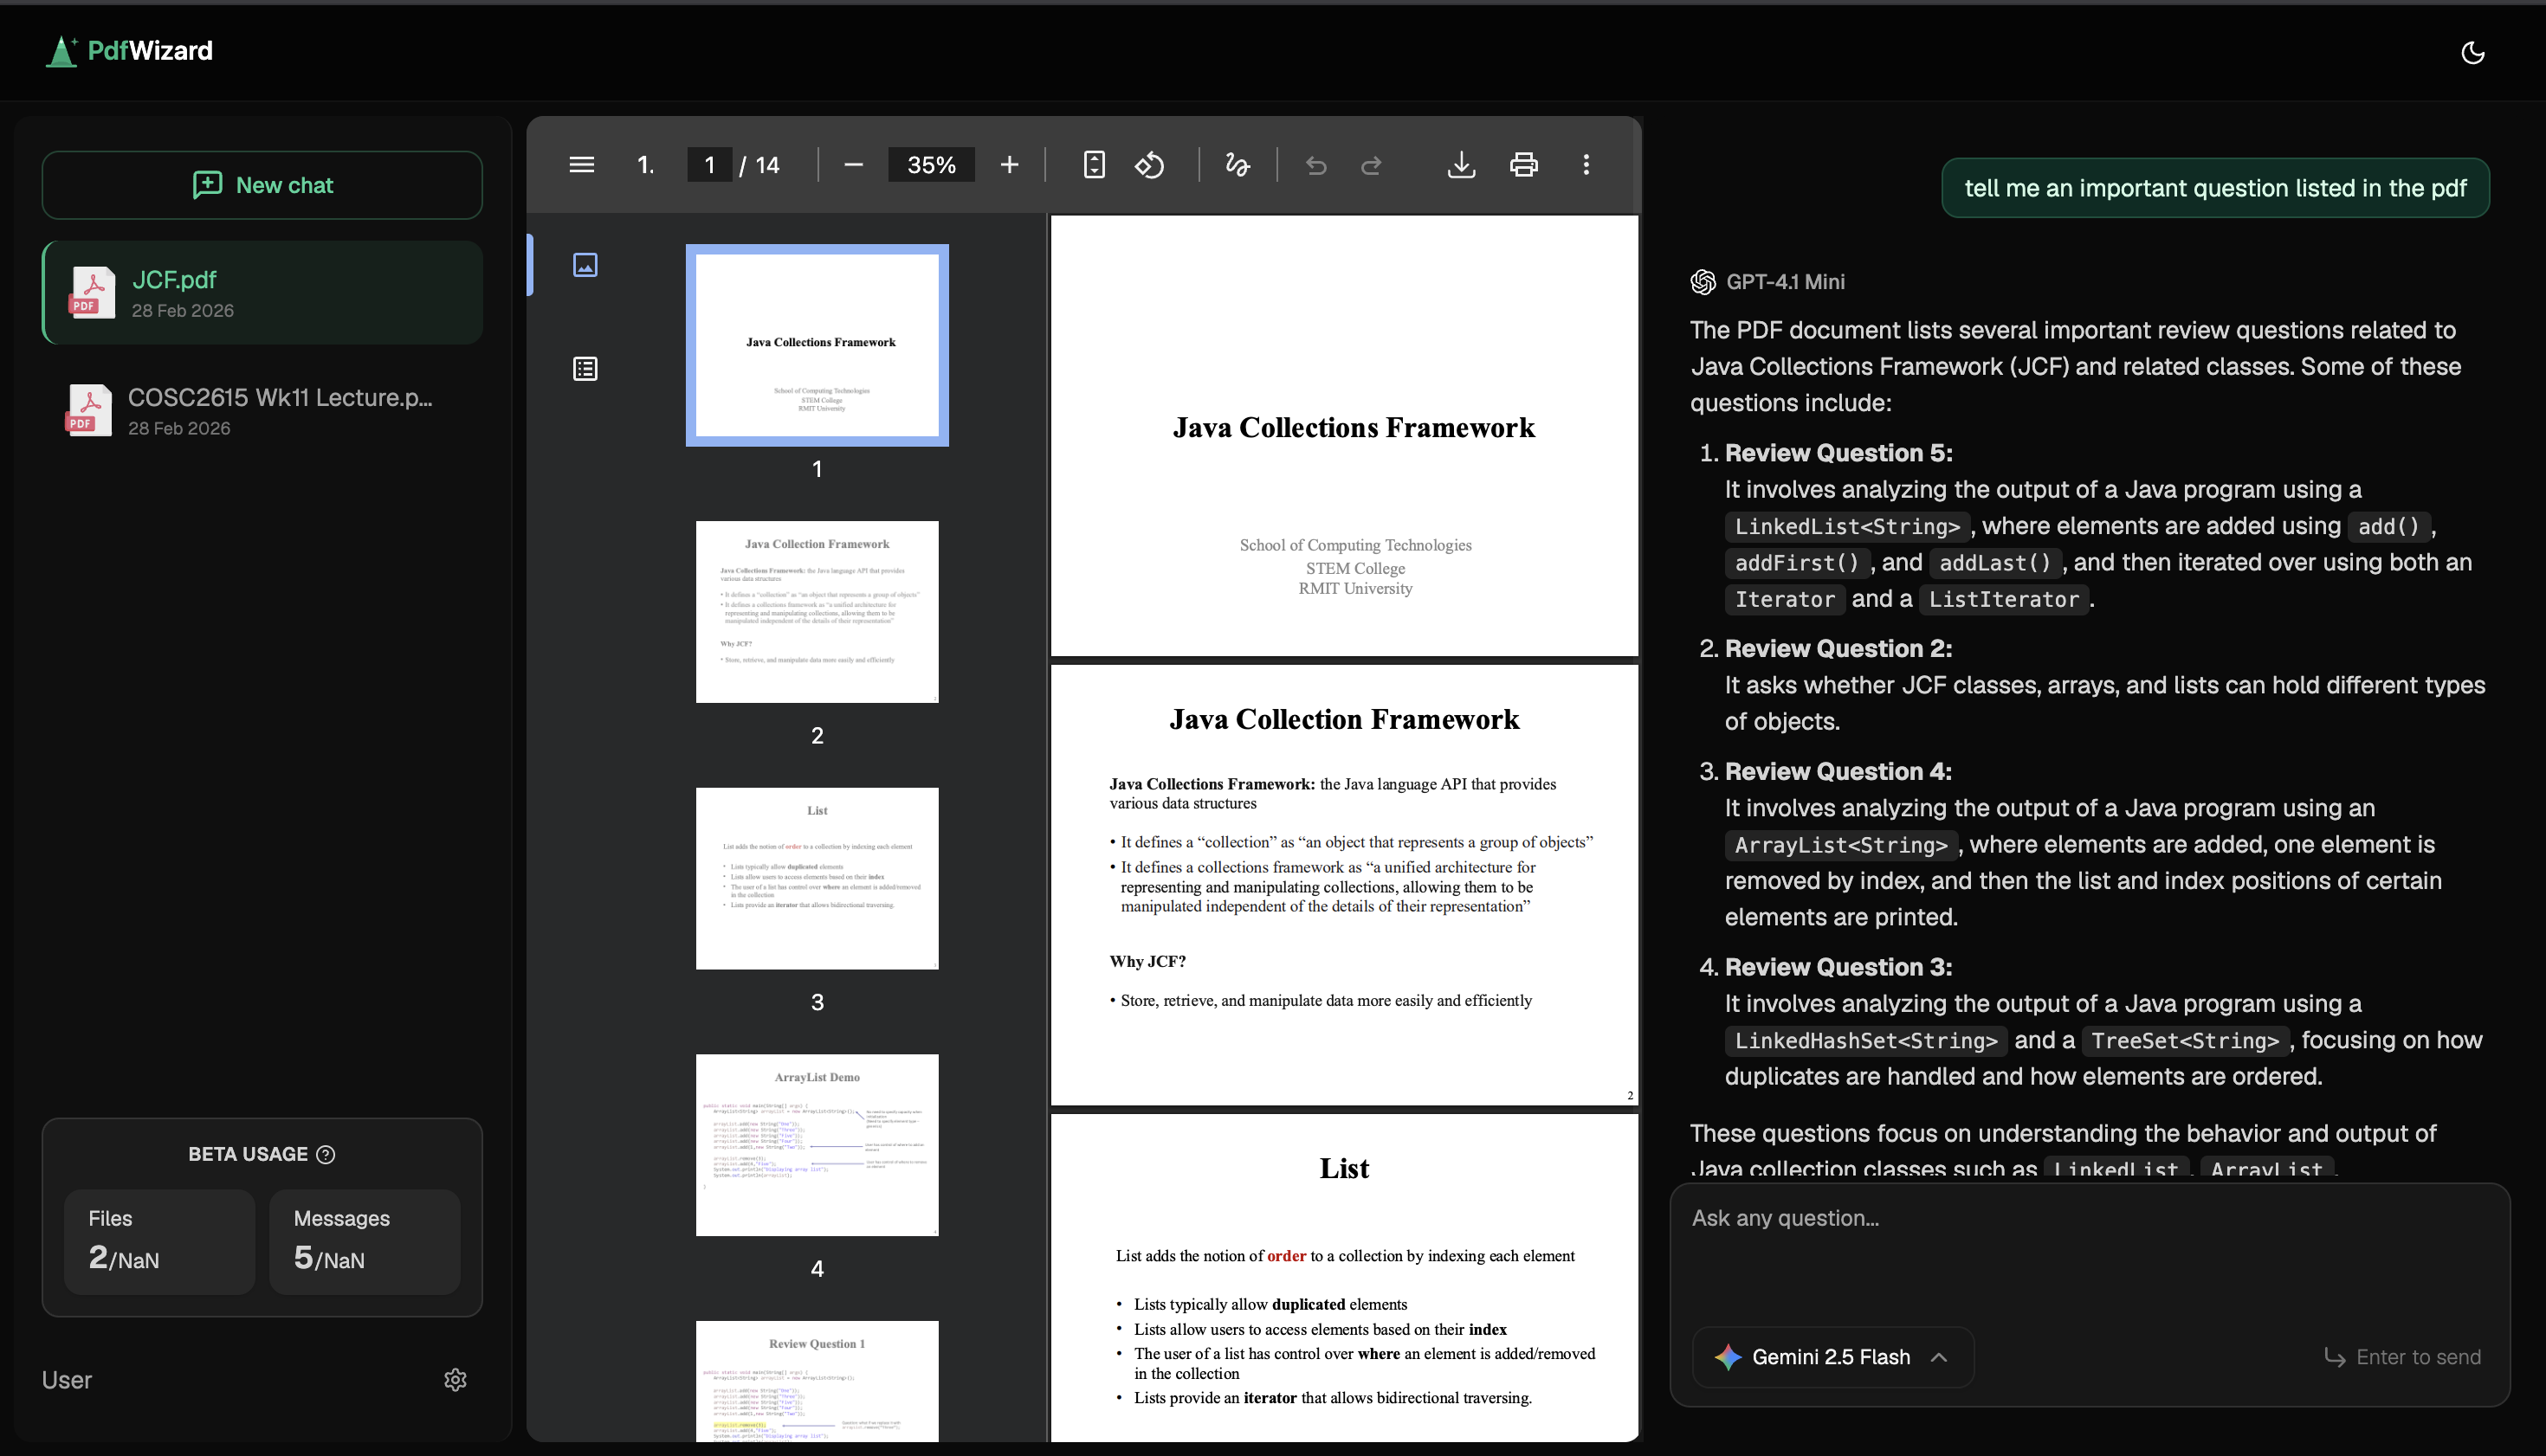
Task: Open the Gemini 2.5 Flash model selector
Action: pyautogui.click(x=1831, y=1357)
